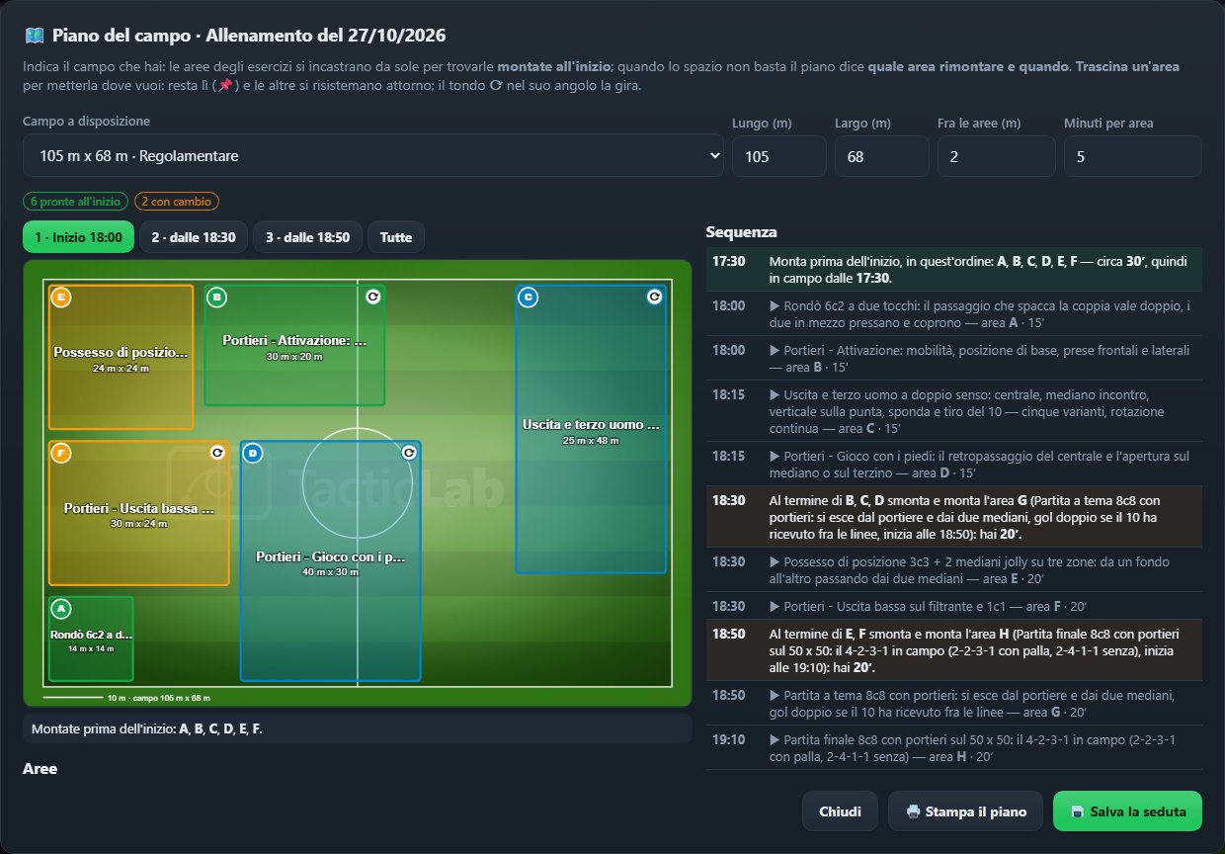Click the 19:10 'Partita finale 8c8' sequence row
This screenshot has width=1225, height=854.
tap(954, 747)
